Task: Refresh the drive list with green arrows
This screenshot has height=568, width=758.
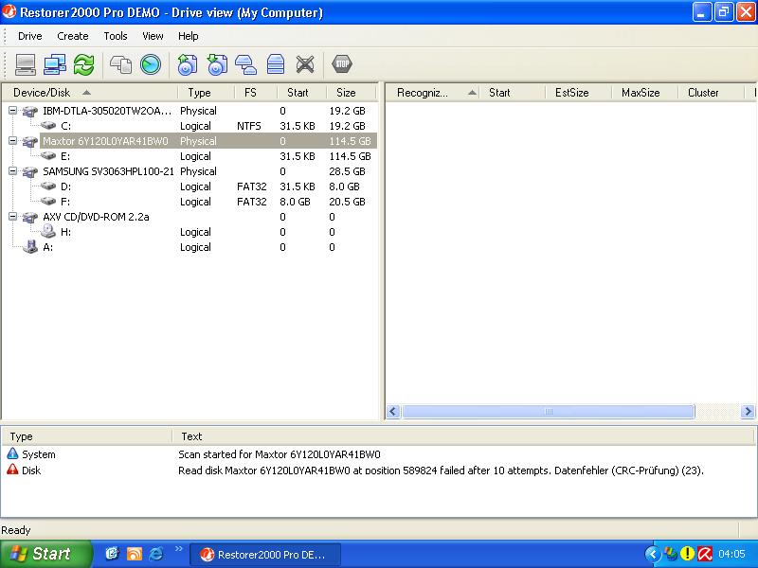Action: (83, 64)
